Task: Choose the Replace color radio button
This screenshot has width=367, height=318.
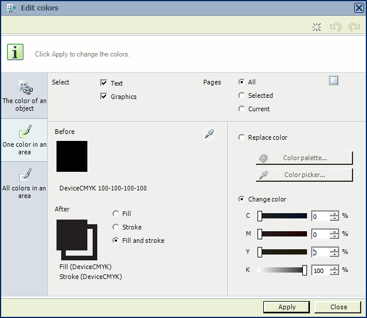Action: pyautogui.click(x=242, y=137)
